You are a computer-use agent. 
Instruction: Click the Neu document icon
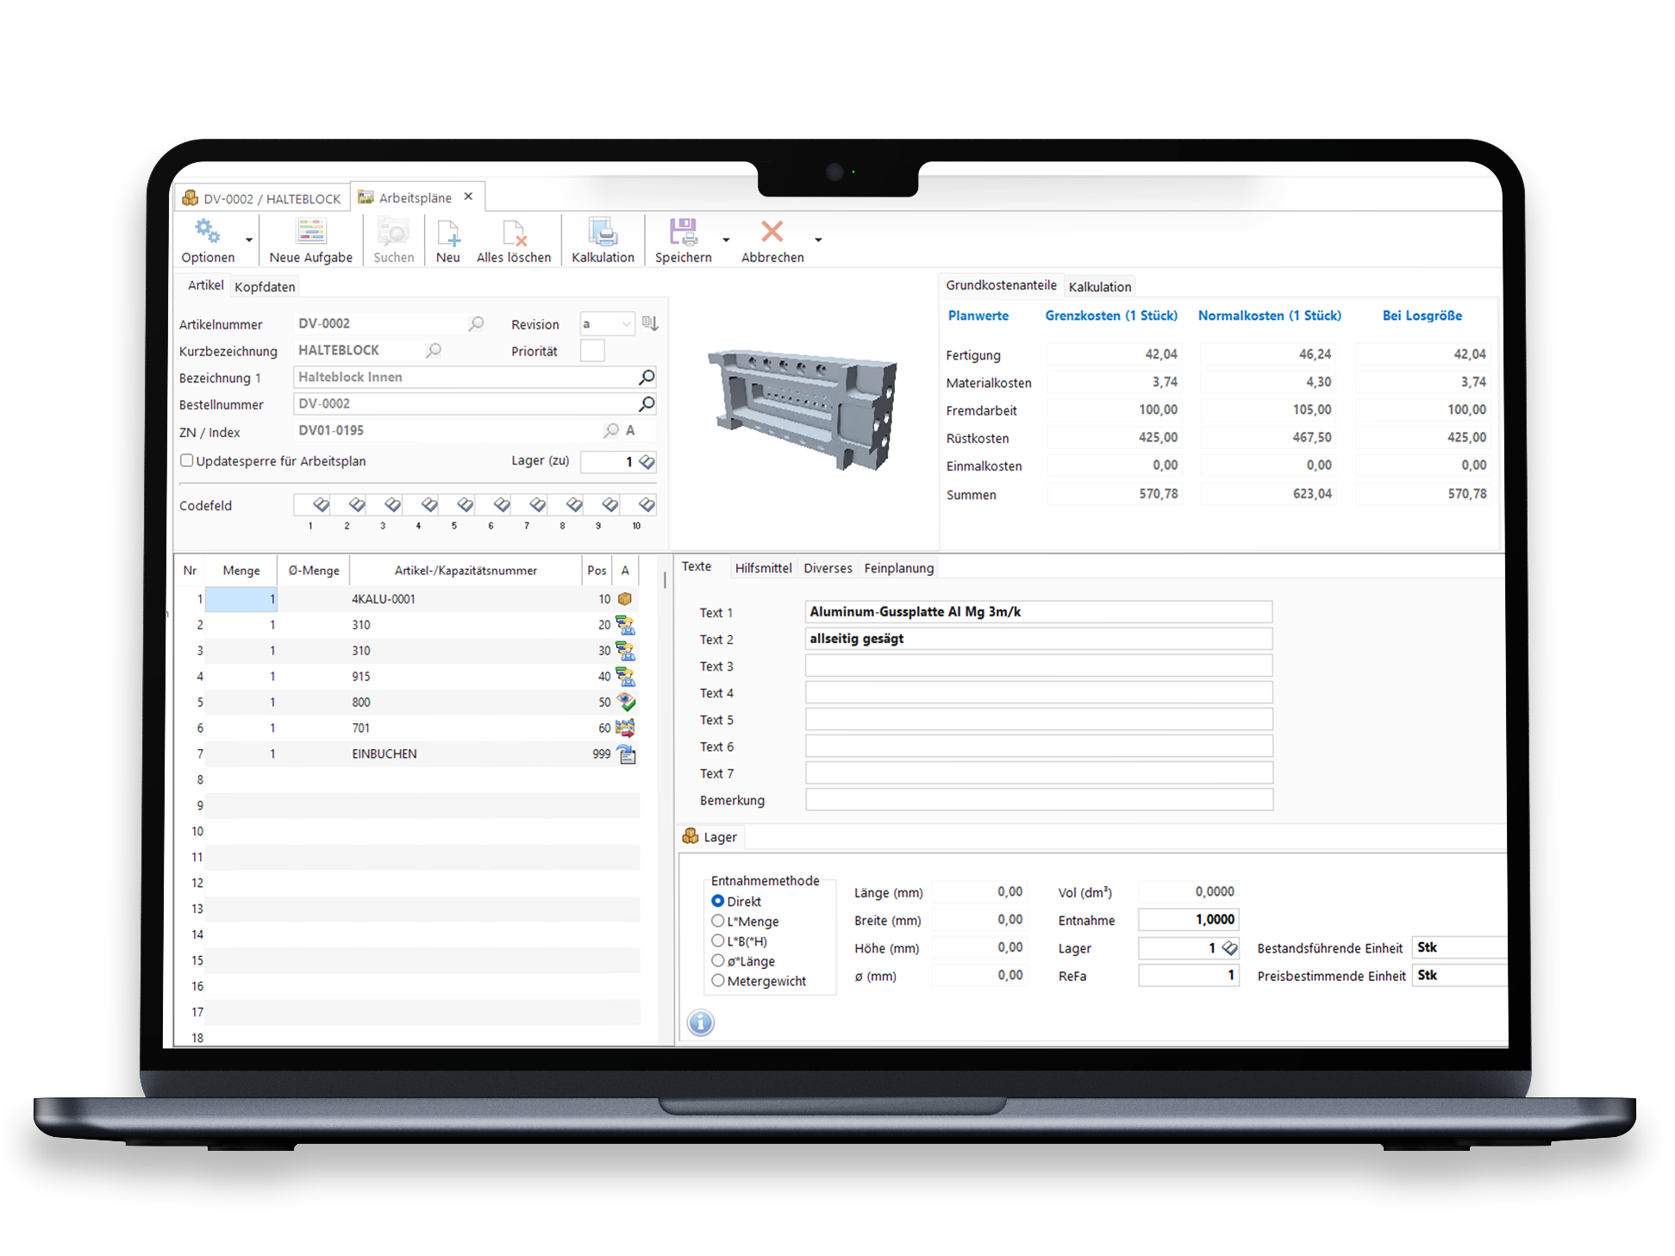(448, 232)
